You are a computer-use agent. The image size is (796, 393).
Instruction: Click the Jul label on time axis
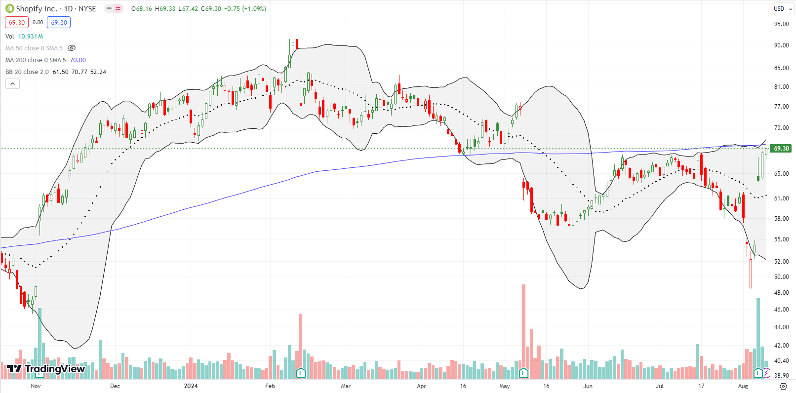pos(660,386)
